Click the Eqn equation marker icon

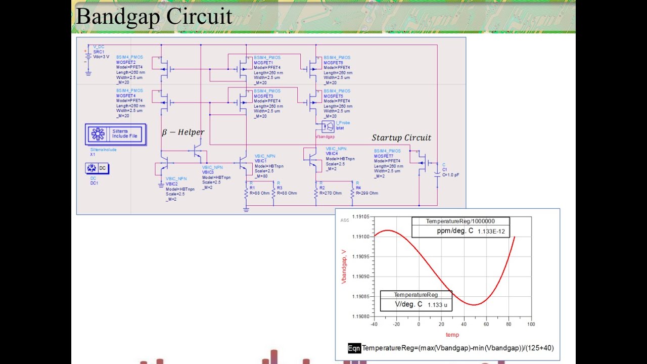[354, 348]
